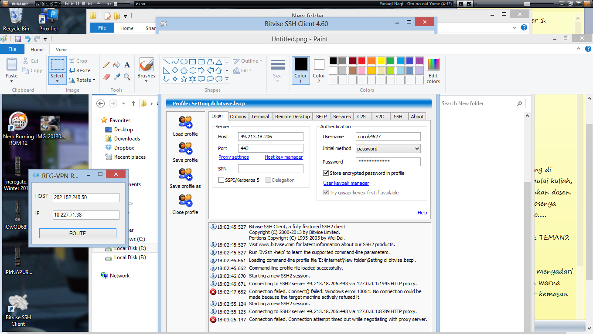Open the Nero Burning ROM 12 desktop icon
The image size is (593, 334).
(18, 129)
